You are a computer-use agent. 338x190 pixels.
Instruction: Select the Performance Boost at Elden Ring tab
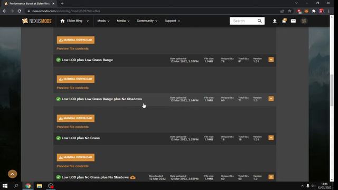[29, 4]
